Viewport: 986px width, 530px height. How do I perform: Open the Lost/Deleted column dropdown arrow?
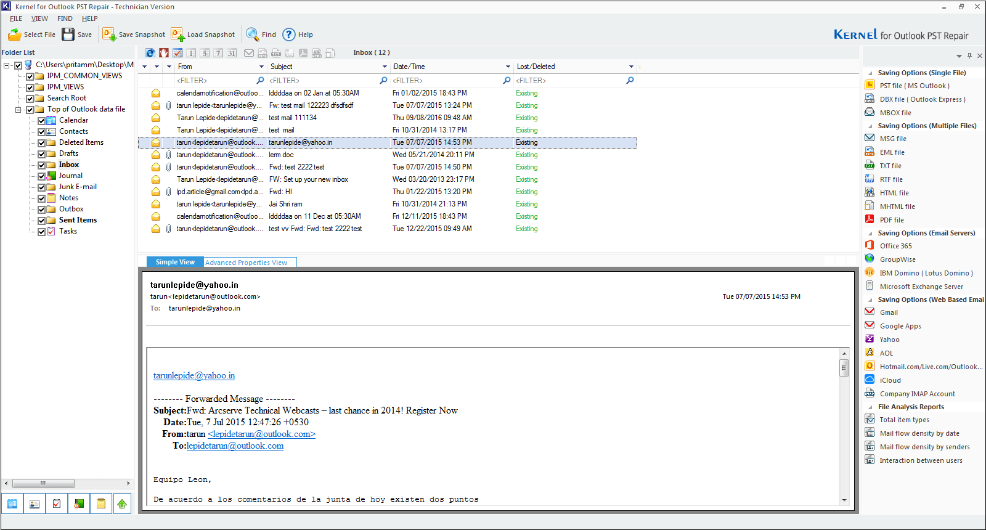click(x=631, y=67)
